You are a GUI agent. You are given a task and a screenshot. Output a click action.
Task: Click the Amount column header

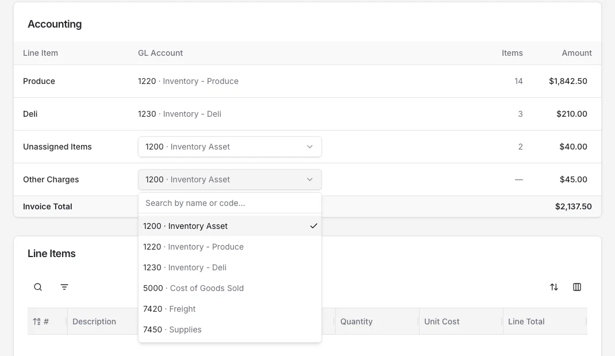(577, 53)
